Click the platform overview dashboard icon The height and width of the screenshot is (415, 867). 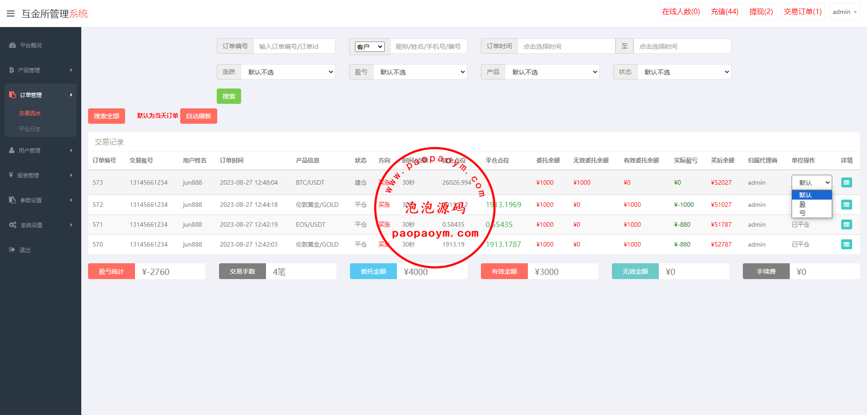13,45
